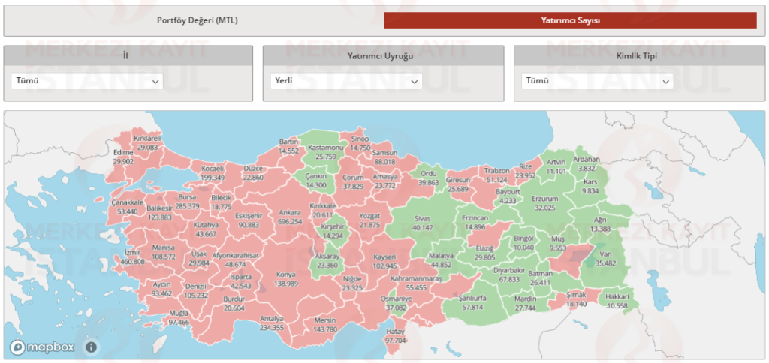Click Kırıkkale province 20.611
Image resolution: width=769 pixels, height=363 pixels.
[x=323, y=210]
